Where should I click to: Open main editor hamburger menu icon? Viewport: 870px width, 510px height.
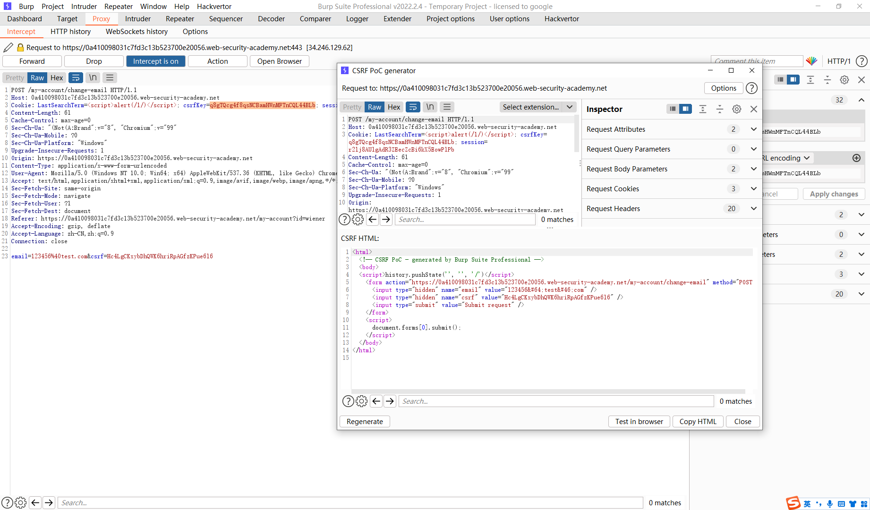pos(110,77)
